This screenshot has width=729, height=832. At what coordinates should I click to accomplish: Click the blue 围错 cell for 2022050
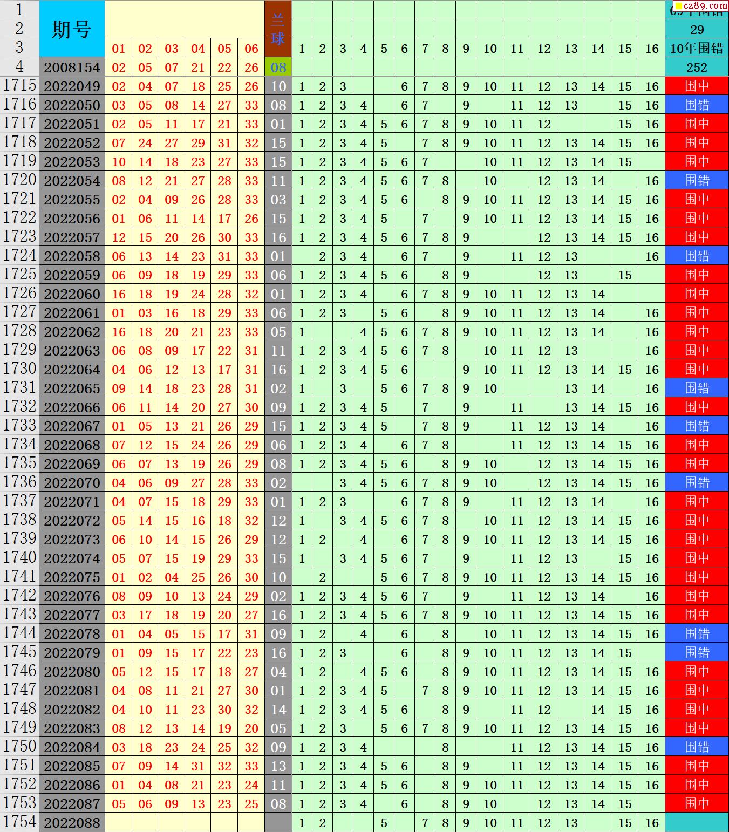point(697,105)
